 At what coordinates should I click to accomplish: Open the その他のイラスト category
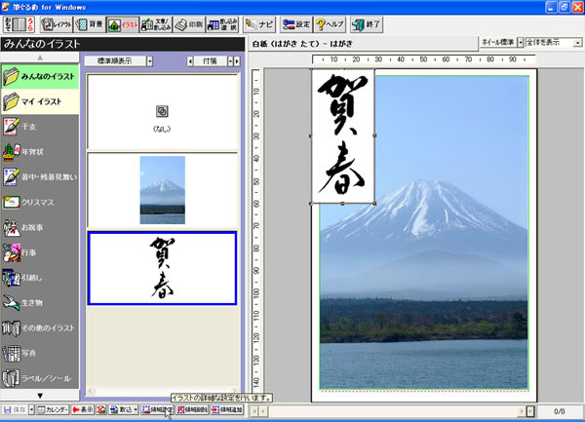pos(40,328)
